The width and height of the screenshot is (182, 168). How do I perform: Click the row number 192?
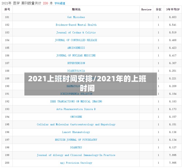click(x=7, y=101)
